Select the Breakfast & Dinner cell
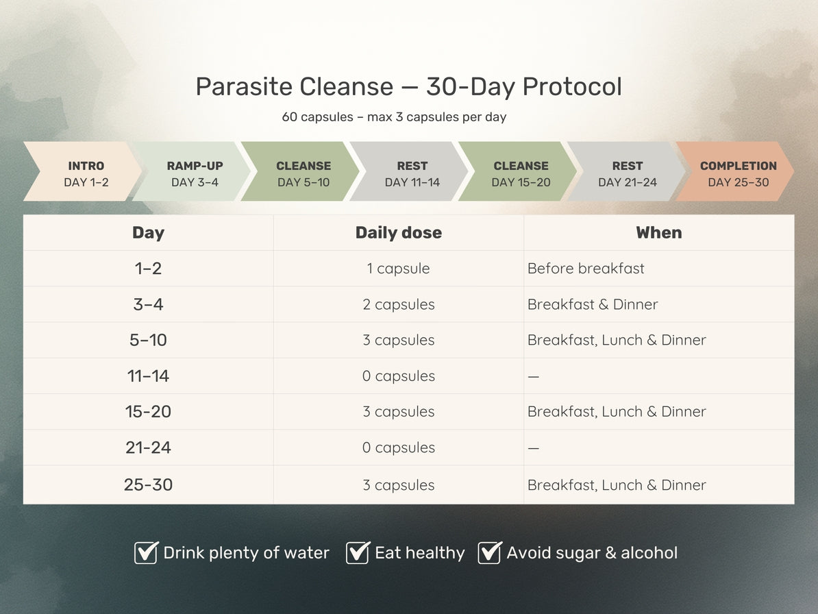The image size is (818, 614). (x=592, y=304)
